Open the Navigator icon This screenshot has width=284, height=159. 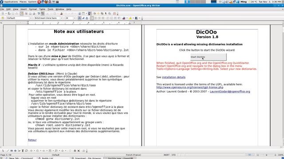(99, 14)
